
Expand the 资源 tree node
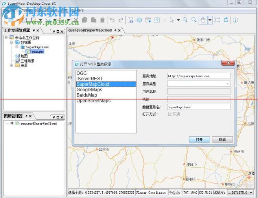click(11, 65)
